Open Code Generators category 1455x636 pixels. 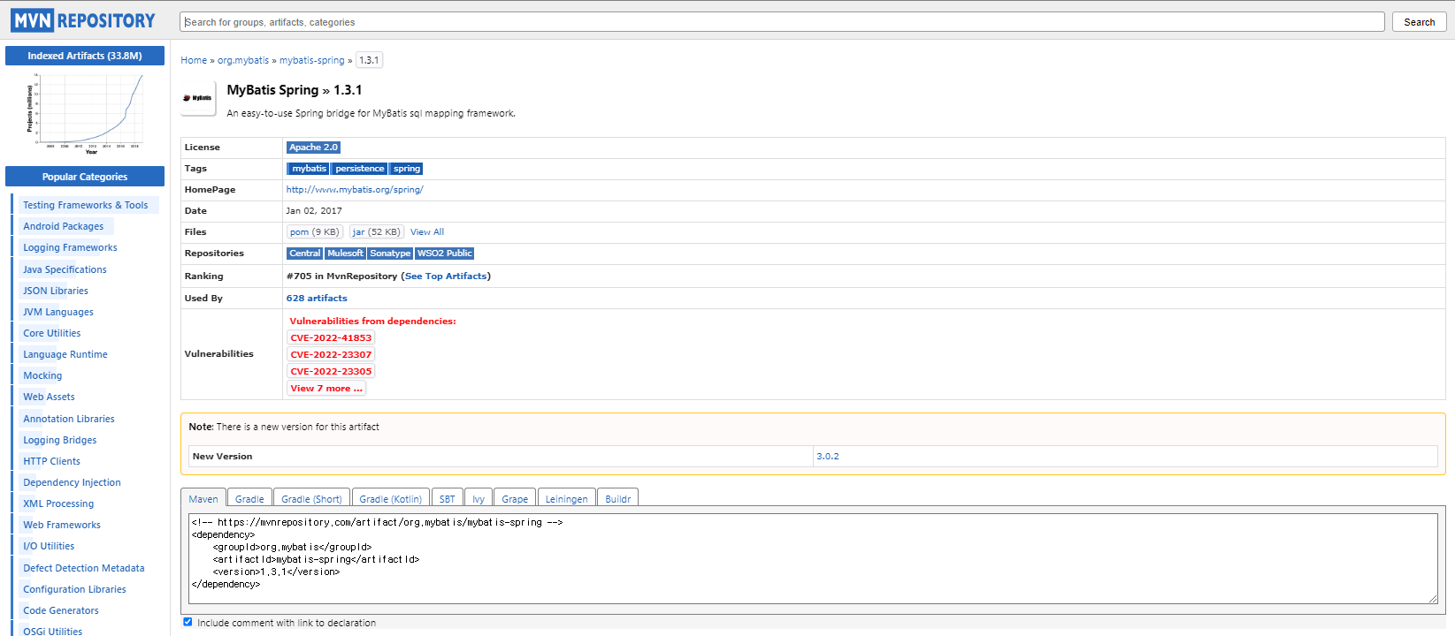(x=61, y=610)
